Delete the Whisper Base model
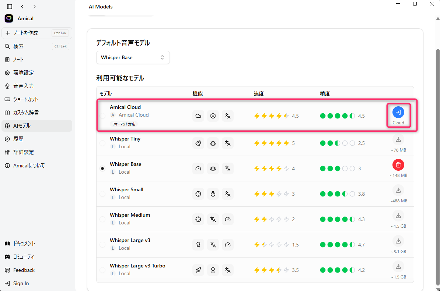The image size is (440, 291). 398,165
